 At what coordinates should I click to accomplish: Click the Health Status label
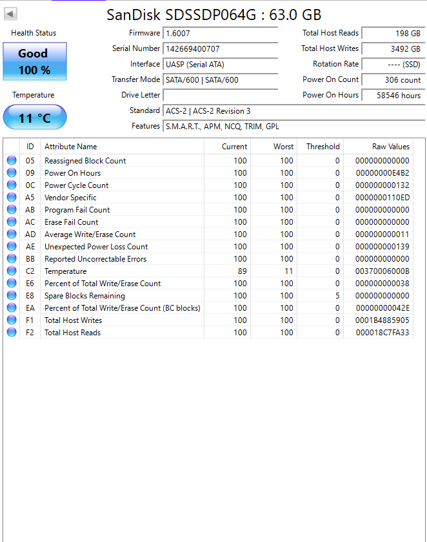click(34, 33)
